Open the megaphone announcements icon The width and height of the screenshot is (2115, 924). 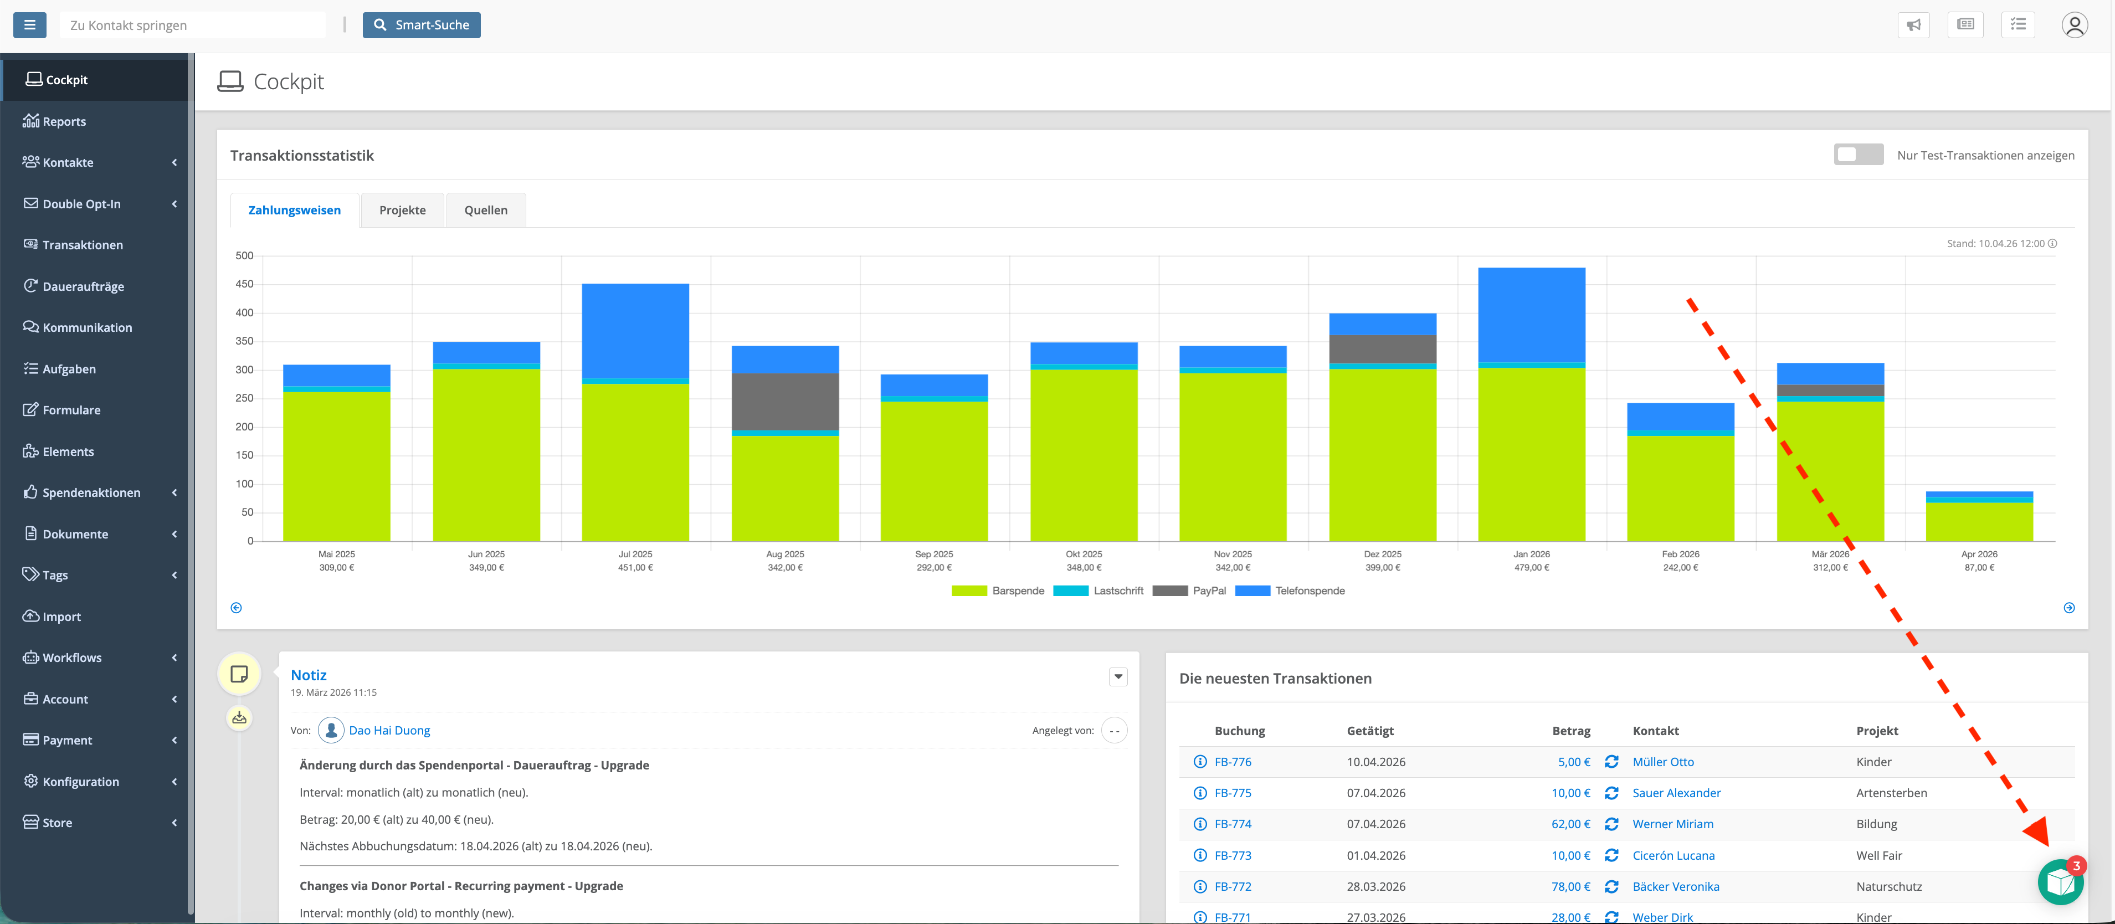(1913, 24)
